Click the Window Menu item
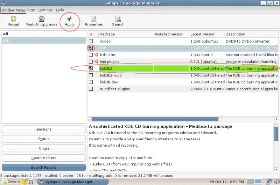Viewport: 280px width, 185px height. (13, 10)
